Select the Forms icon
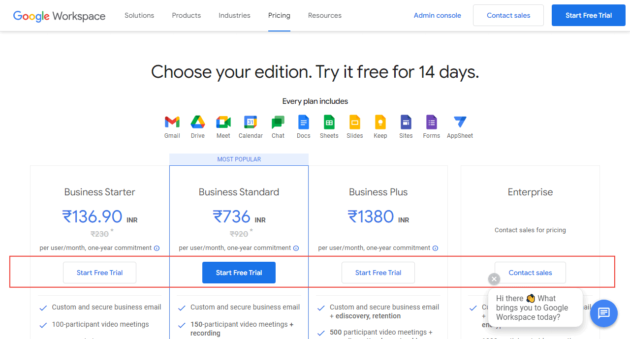This screenshot has height=339, width=630. coord(431,123)
